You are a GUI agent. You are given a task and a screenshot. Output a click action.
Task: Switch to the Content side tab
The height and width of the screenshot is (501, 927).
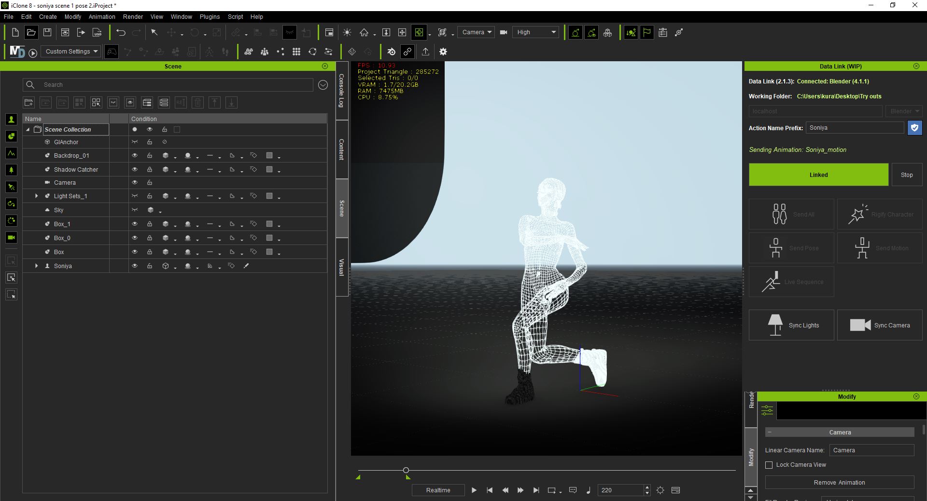tap(342, 149)
